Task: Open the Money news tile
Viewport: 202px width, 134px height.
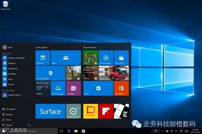Action: (91, 73)
